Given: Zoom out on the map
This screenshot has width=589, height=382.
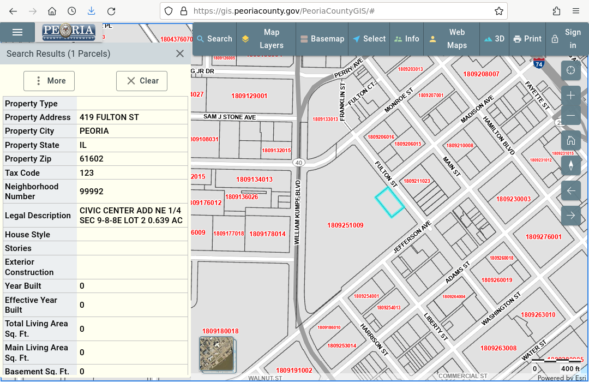Looking at the screenshot, I should point(570,116).
